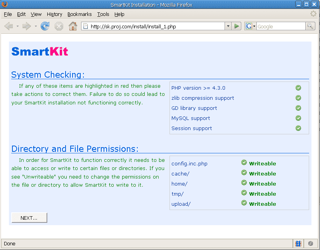Open the Bookmarks menu

80,14
